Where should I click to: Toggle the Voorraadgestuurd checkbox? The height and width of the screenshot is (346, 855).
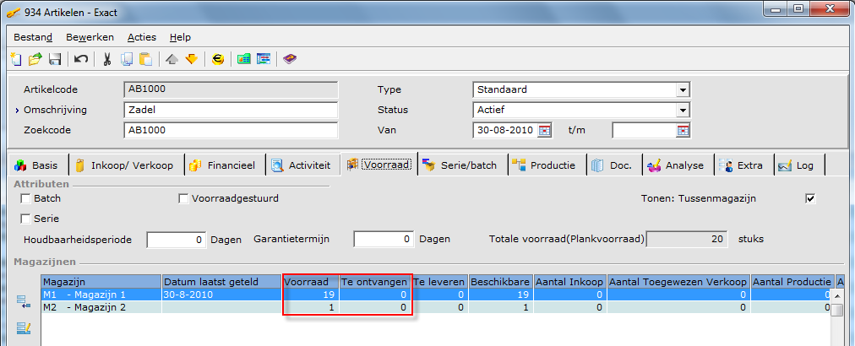tap(184, 198)
